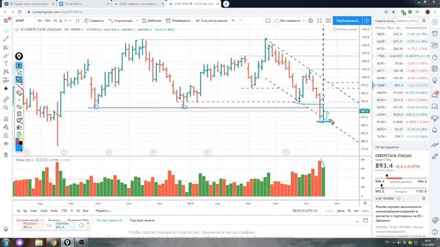The image size is (440, 247).
Task: Open the calendar icon in right sidebar
Action: pyautogui.click(x=434, y=69)
